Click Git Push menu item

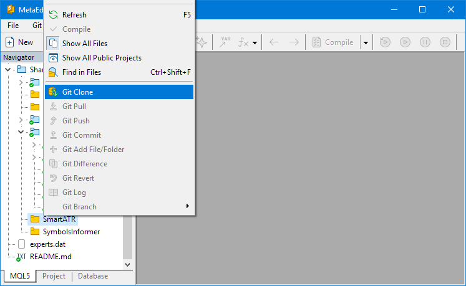(x=119, y=121)
